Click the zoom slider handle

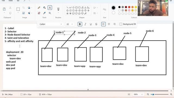tap(153, 94)
